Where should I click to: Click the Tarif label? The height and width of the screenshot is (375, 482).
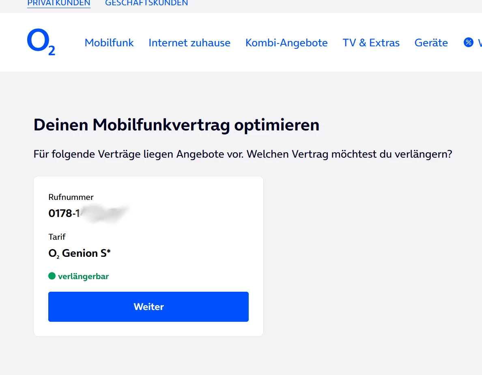tap(57, 236)
